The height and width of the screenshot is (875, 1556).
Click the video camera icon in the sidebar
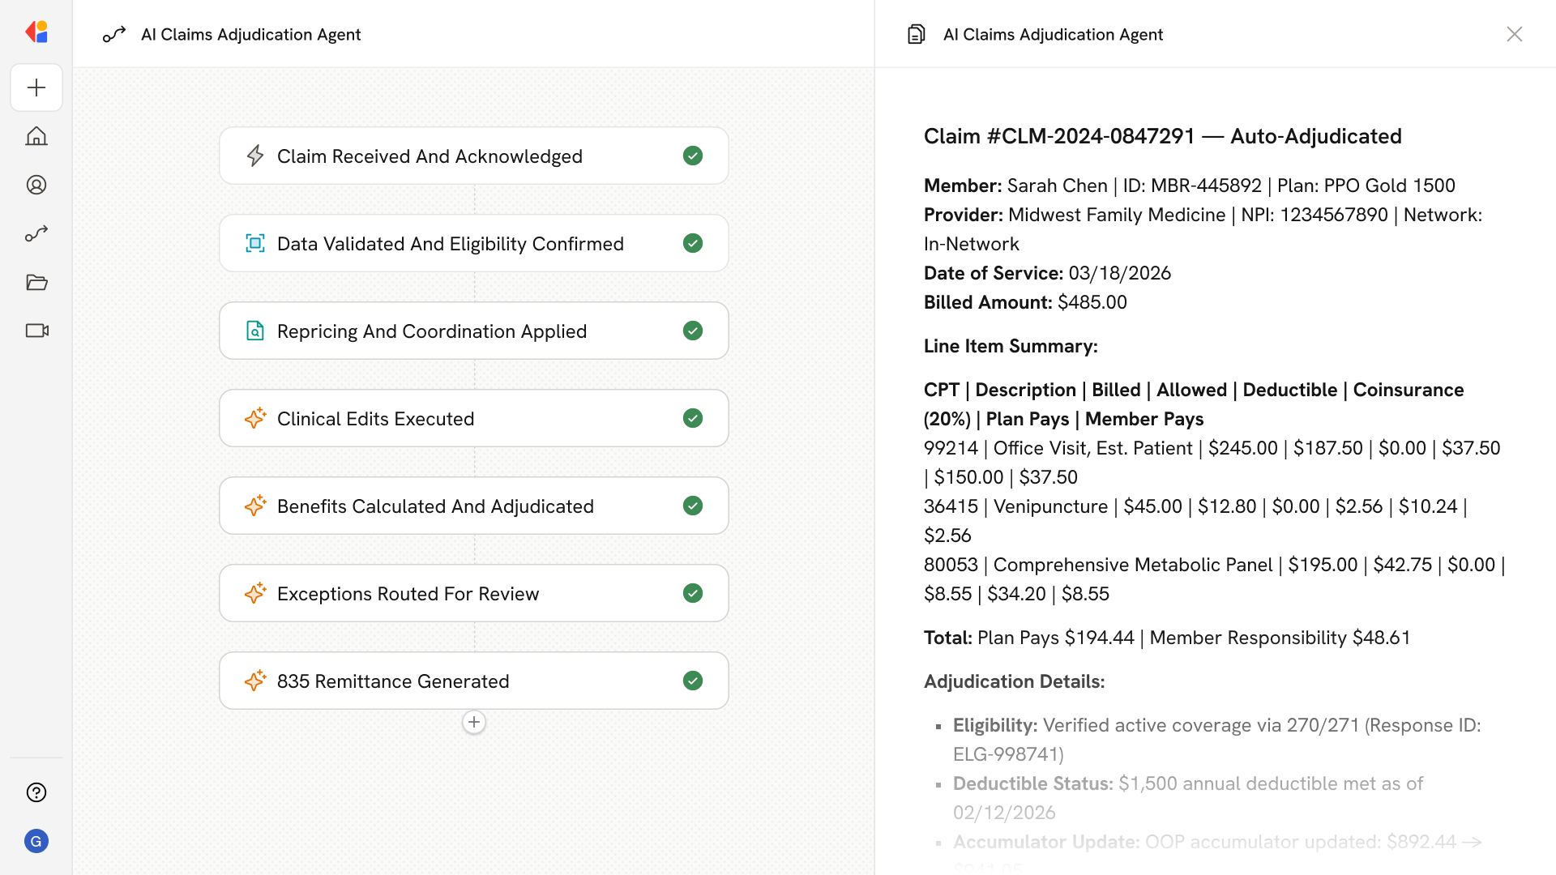point(36,331)
